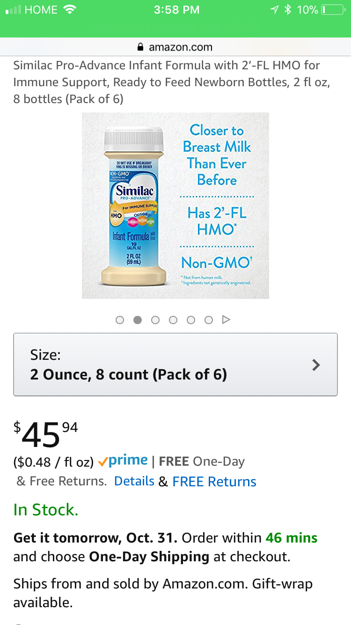
Task: Open the Details link for shipping
Action: [x=134, y=481]
